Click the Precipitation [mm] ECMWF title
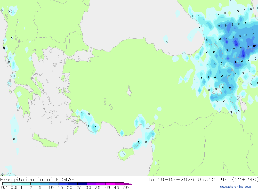Viewport: 258px width, 189px height. coord(37,179)
